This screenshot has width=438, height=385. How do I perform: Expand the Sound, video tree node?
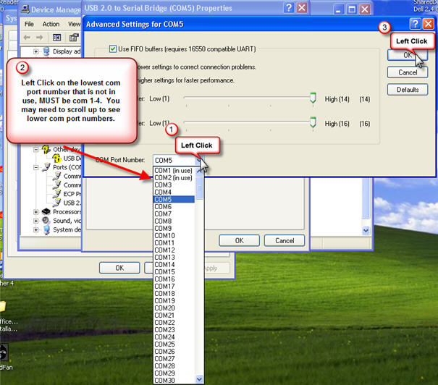coord(35,221)
